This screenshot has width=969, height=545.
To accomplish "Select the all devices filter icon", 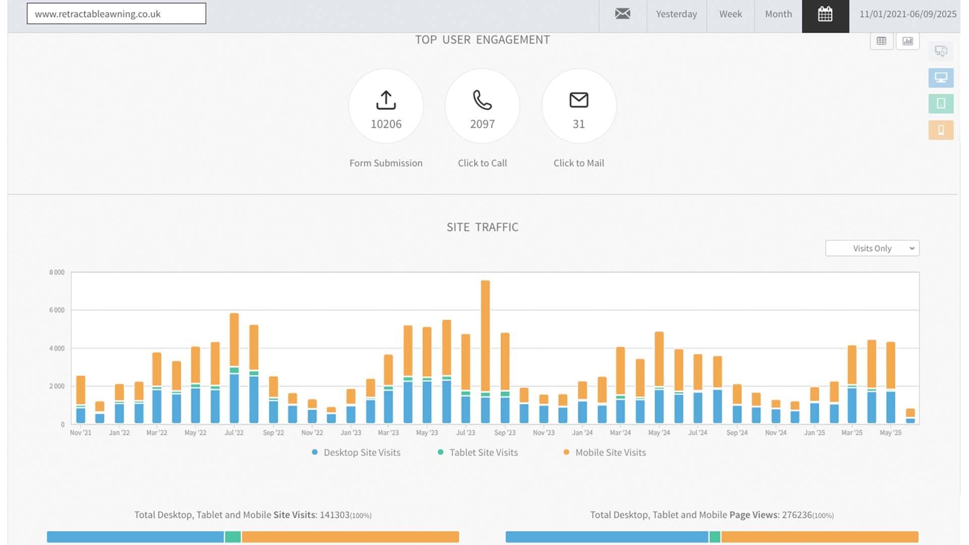I will (941, 51).
